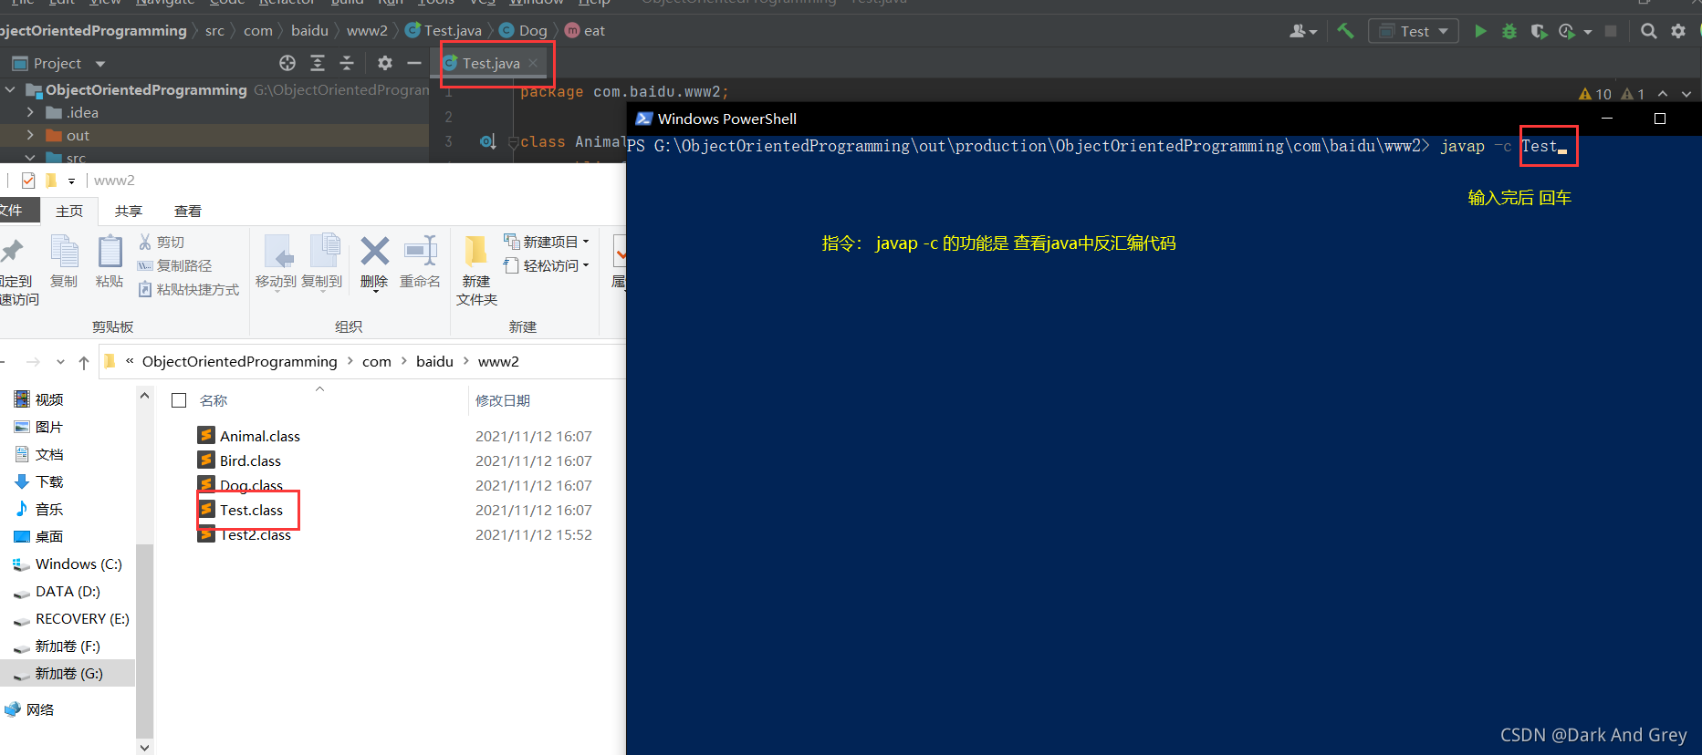The height and width of the screenshot is (755, 1702).
Task: Select opened file locate icon in Project panel
Action: click(x=287, y=63)
